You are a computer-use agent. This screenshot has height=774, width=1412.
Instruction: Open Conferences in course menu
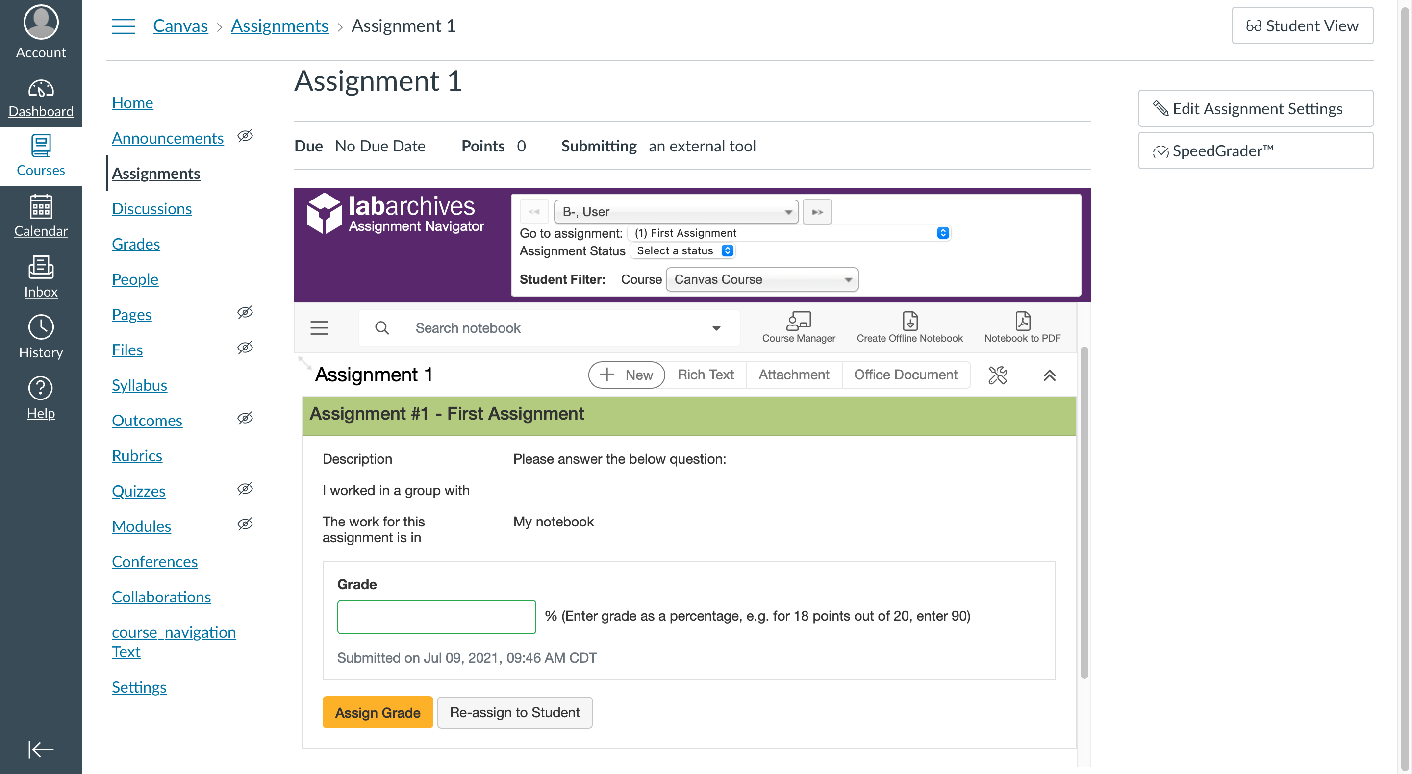click(x=154, y=561)
